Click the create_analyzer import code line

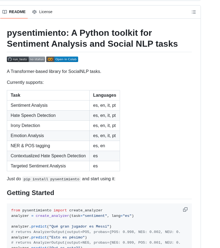click(x=57, y=210)
